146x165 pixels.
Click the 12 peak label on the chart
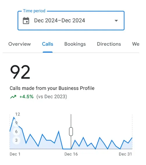pyautogui.click(x=17, y=114)
